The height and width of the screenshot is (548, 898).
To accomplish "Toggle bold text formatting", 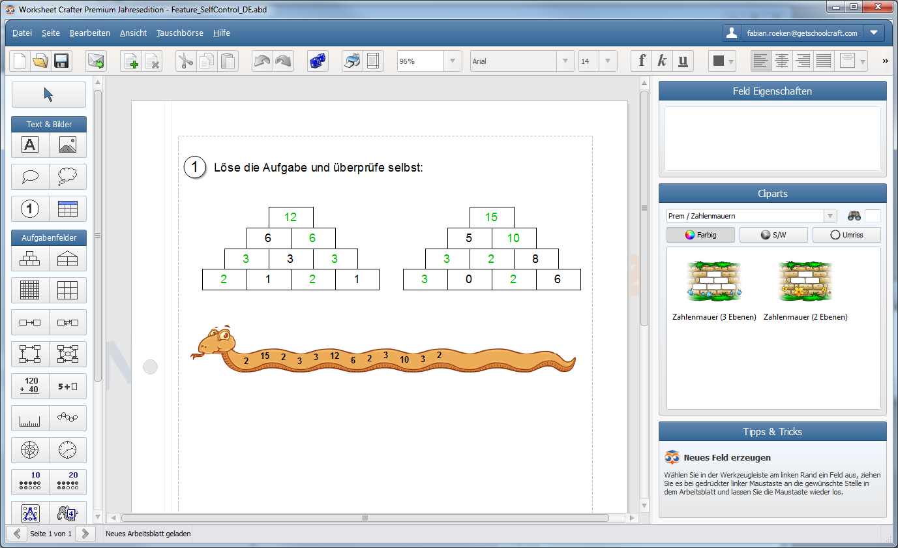I will point(642,61).
